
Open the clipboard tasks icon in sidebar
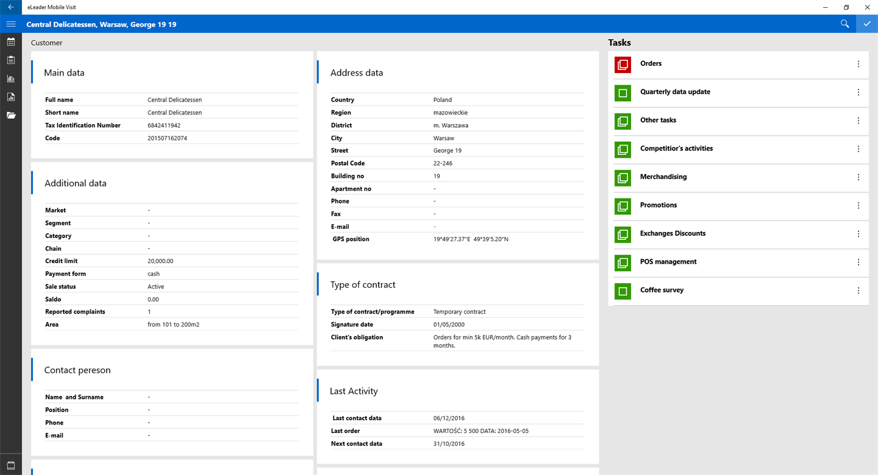[x=11, y=60]
